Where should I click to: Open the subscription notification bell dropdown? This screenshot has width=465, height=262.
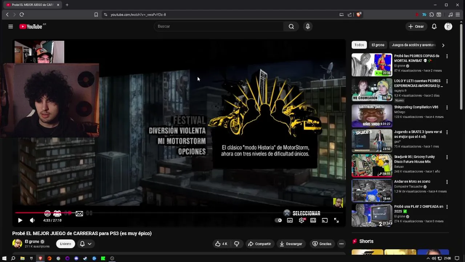pyautogui.click(x=86, y=244)
